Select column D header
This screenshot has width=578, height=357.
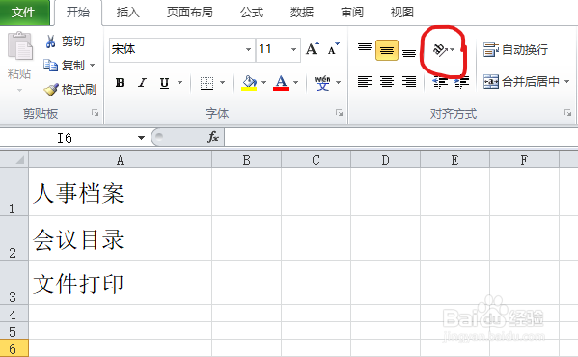385,160
